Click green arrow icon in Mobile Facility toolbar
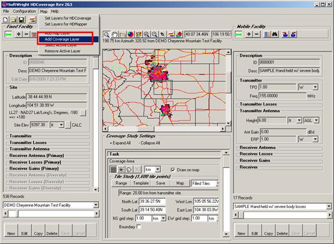The width and height of the screenshot is (334, 244). tap(238, 34)
